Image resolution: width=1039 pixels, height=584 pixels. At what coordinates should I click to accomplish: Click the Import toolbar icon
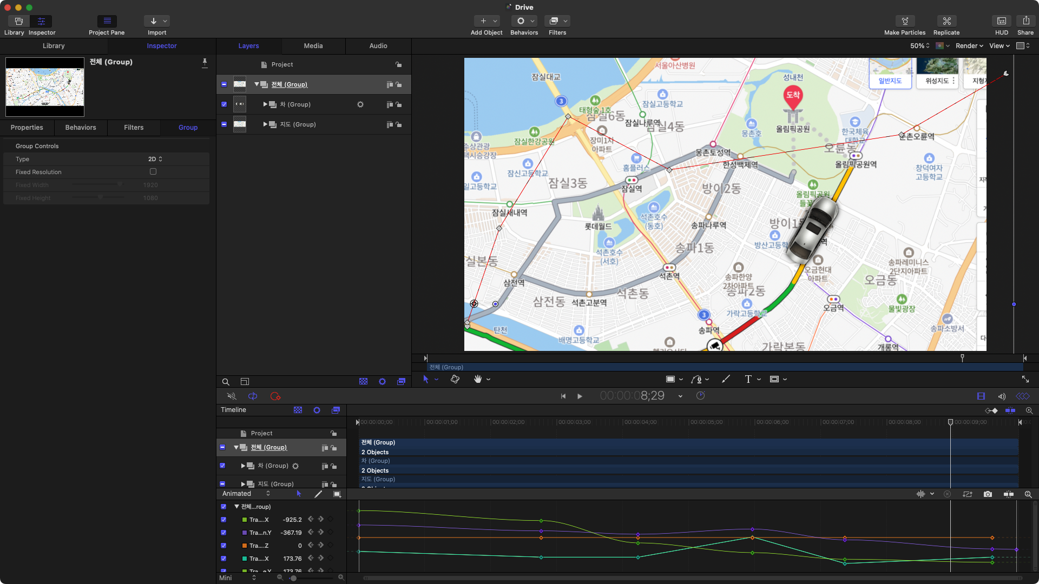coord(154,21)
